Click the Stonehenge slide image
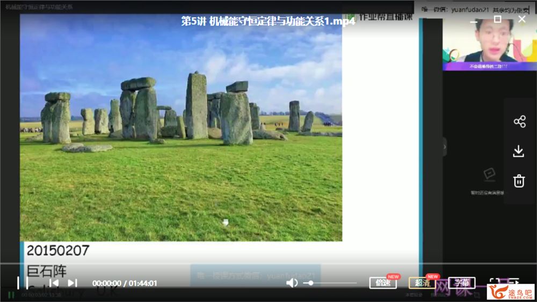Image resolution: width=537 pixels, height=302 pixels. (x=181, y=127)
